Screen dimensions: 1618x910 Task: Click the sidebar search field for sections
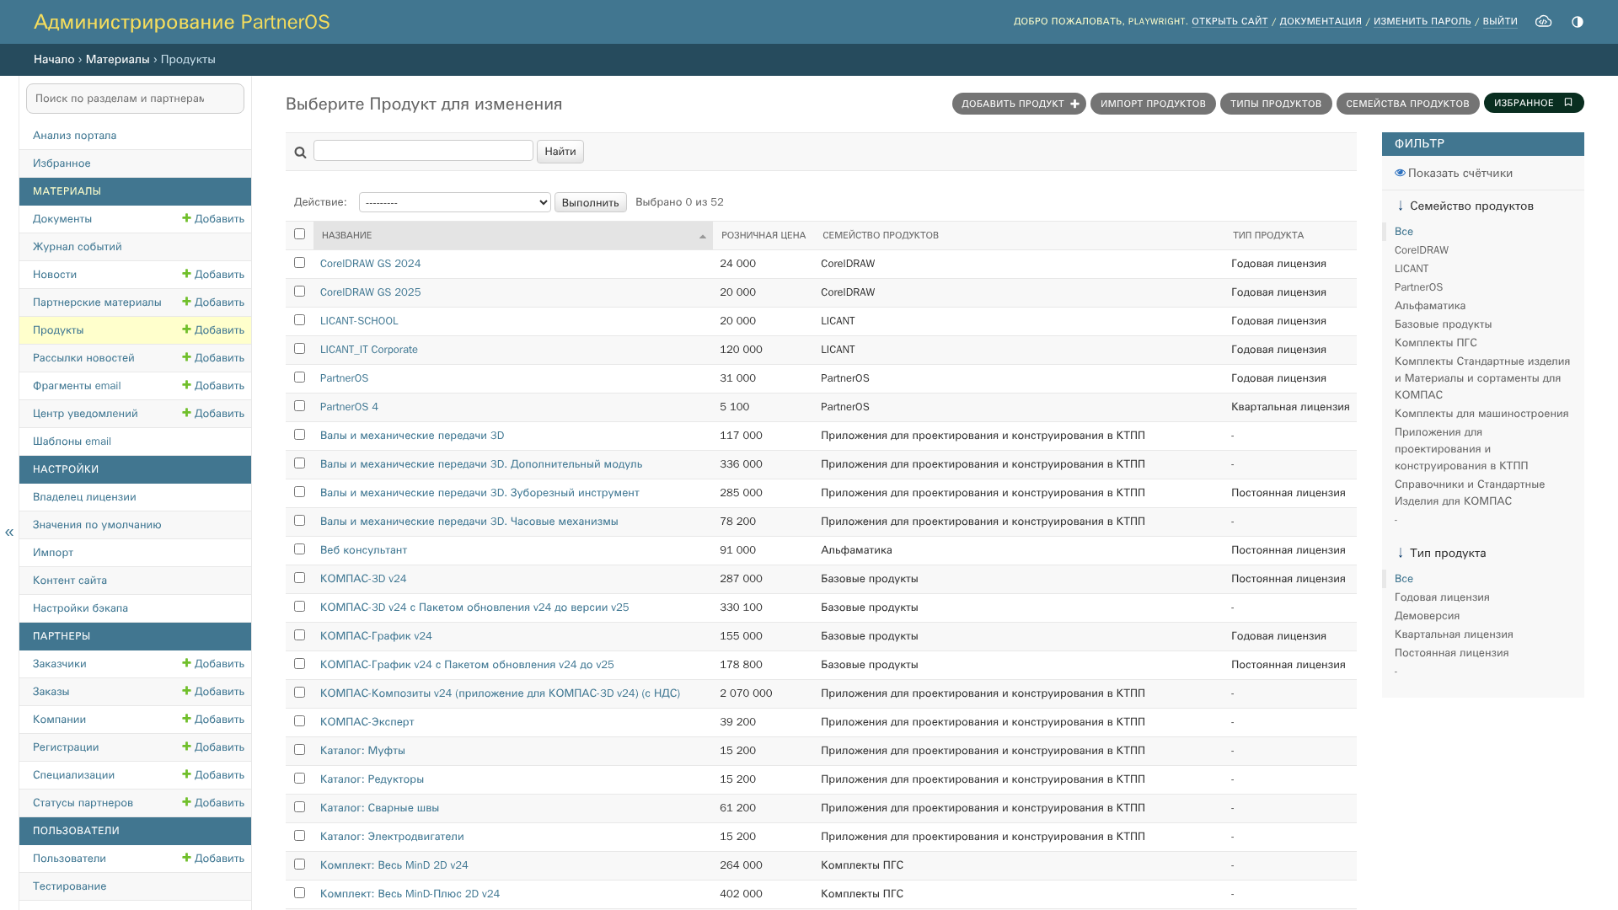pos(135,99)
